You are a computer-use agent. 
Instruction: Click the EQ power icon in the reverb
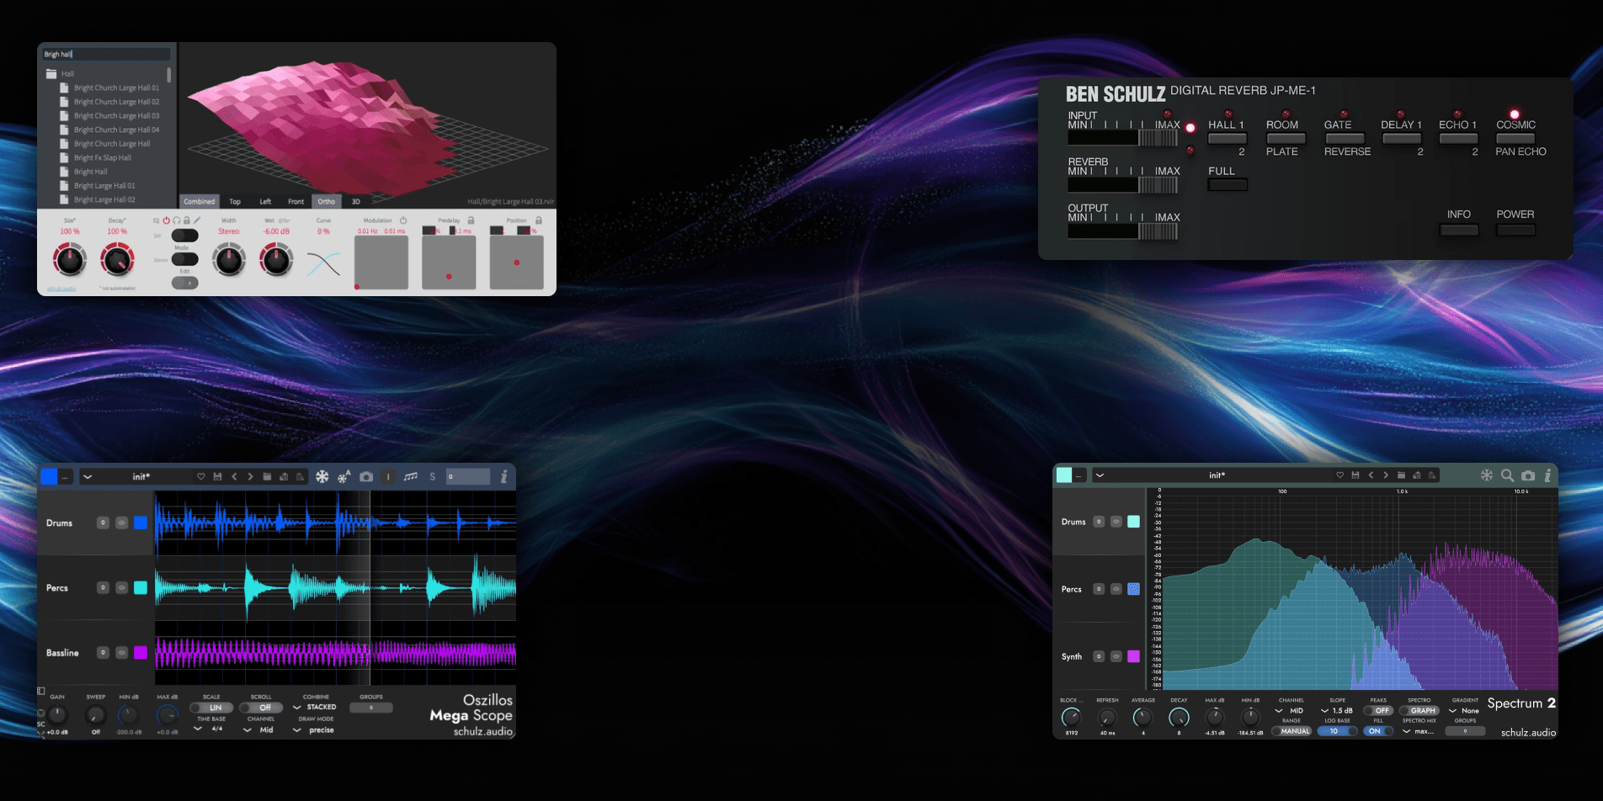[x=166, y=220]
